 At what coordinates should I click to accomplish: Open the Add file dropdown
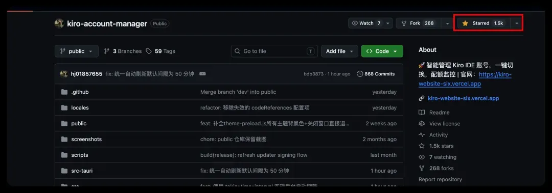click(x=339, y=51)
